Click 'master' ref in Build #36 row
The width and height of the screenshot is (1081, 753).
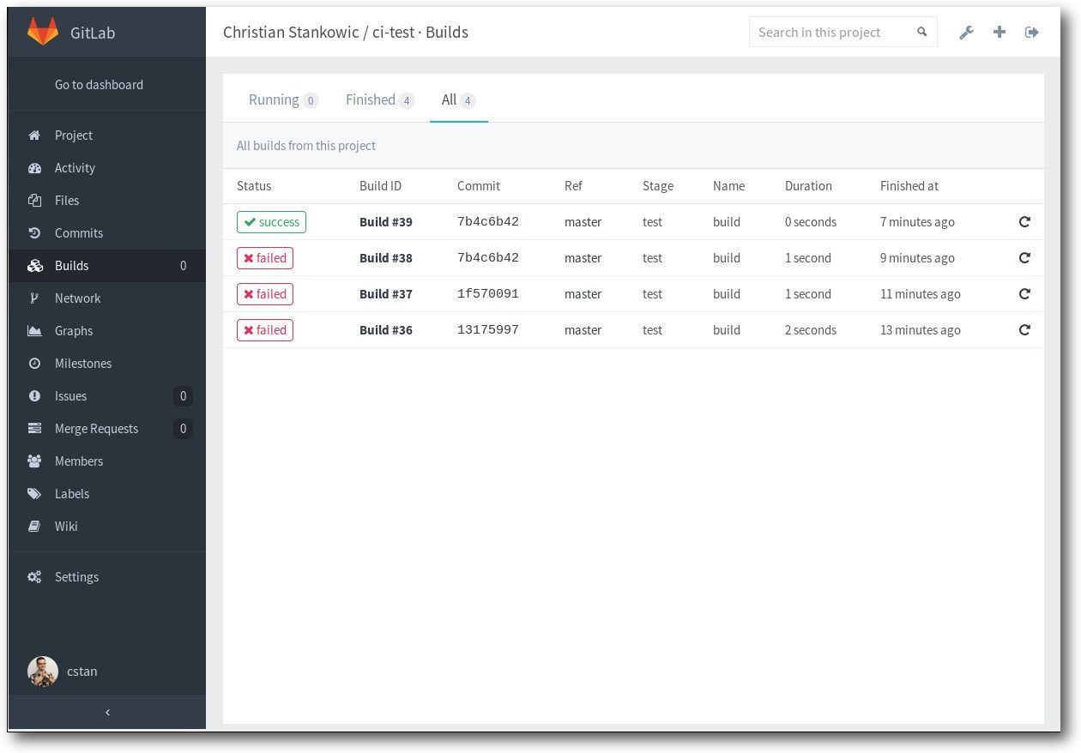click(x=583, y=330)
